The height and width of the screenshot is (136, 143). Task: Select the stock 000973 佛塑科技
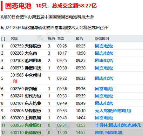(x=26, y=68)
